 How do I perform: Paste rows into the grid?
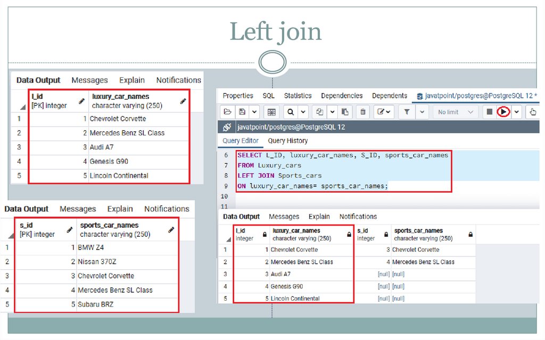click(344, 112)
